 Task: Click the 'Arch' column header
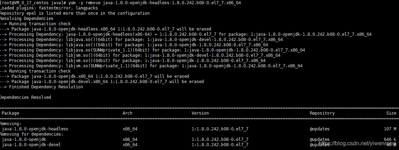click(127, 113)
